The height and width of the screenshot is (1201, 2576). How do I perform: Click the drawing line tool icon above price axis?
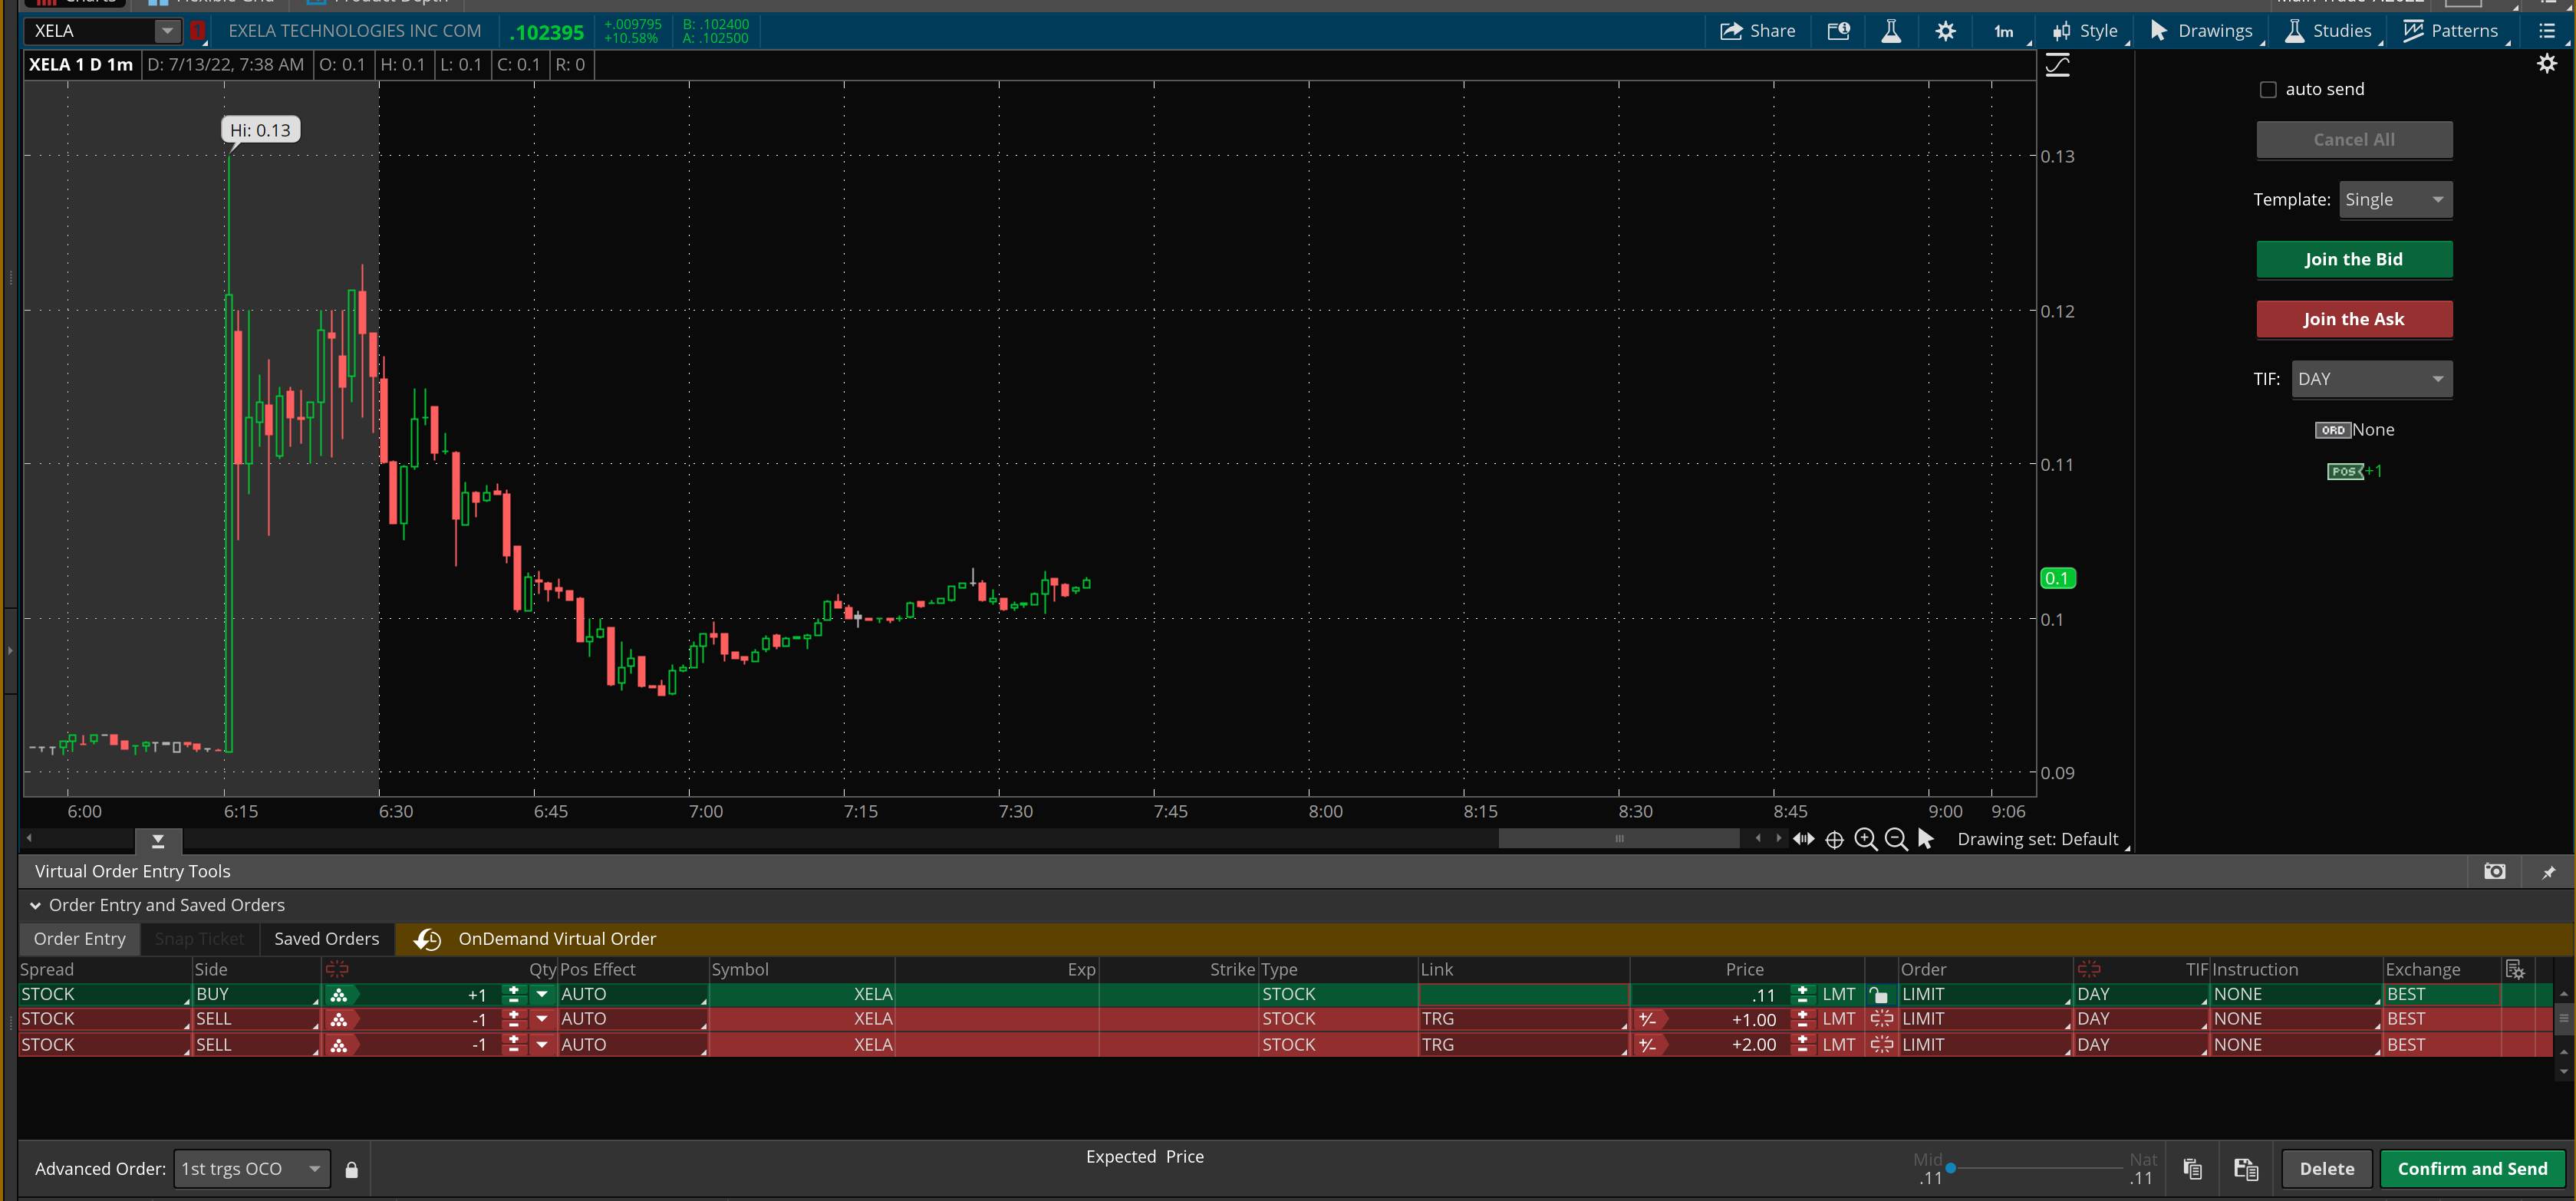click(x=2057, y=66)
